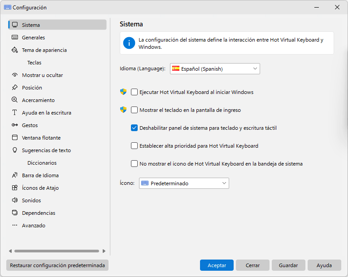Click the Gestos arrow icon

tap(15, 125)
